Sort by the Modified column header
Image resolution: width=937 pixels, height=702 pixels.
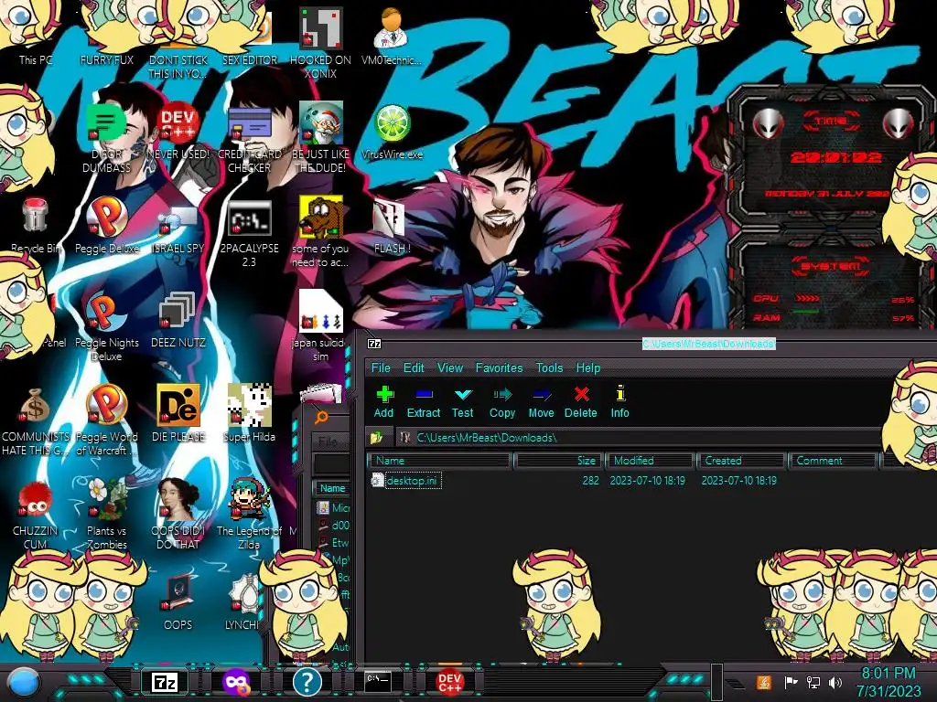(651, 461)
